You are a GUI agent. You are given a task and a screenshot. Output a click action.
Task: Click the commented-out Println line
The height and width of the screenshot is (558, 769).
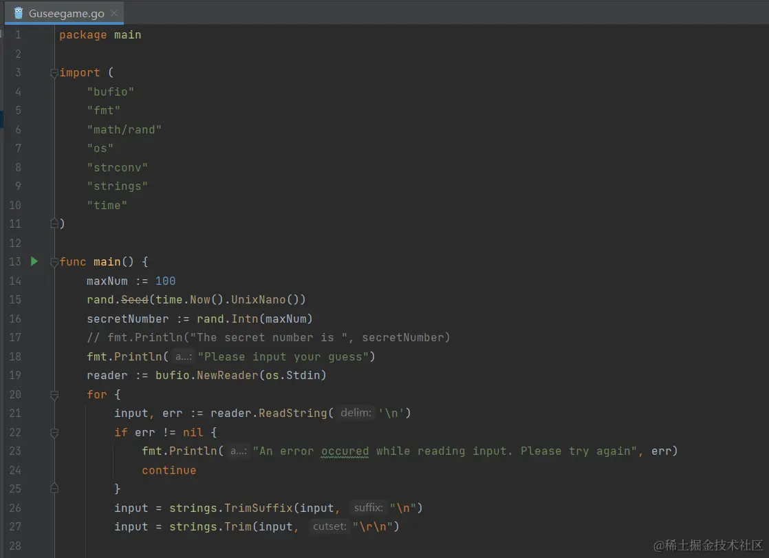click(x=268, y=338)
